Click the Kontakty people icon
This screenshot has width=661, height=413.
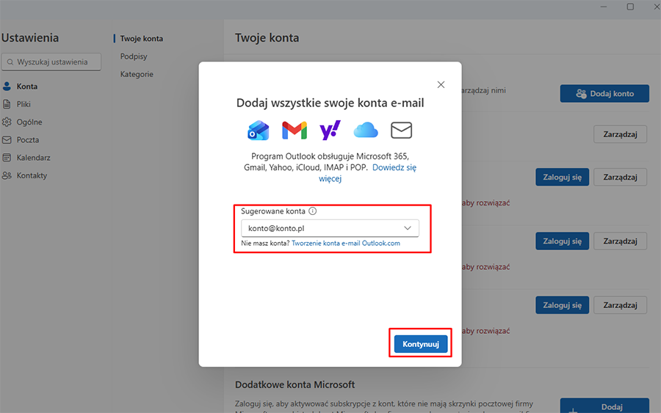coord(7,175)
